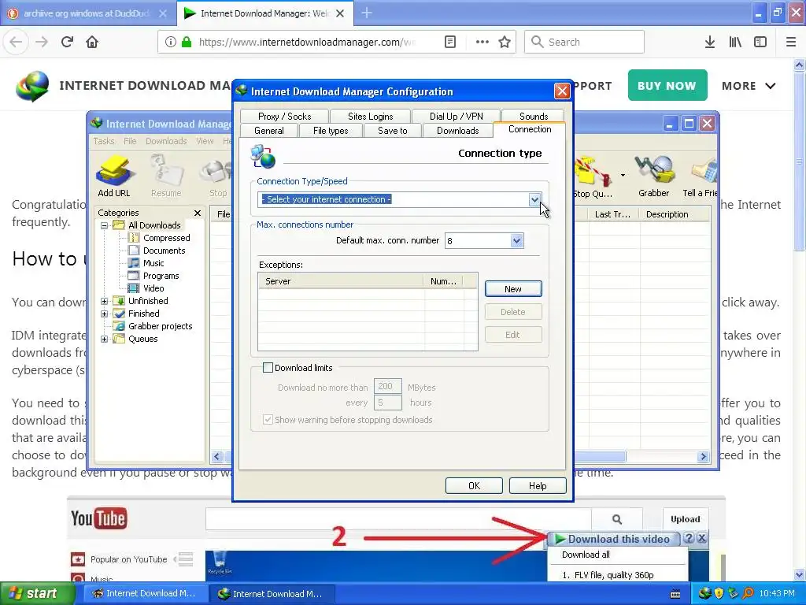Click the BUY NOW button

[667, 85]
